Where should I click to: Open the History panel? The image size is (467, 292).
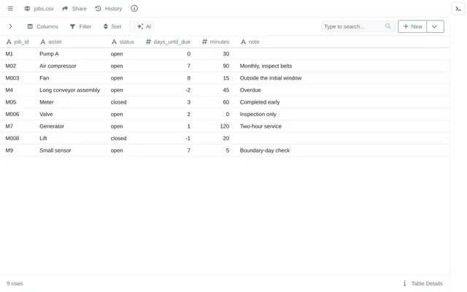[x=109, y=9]
